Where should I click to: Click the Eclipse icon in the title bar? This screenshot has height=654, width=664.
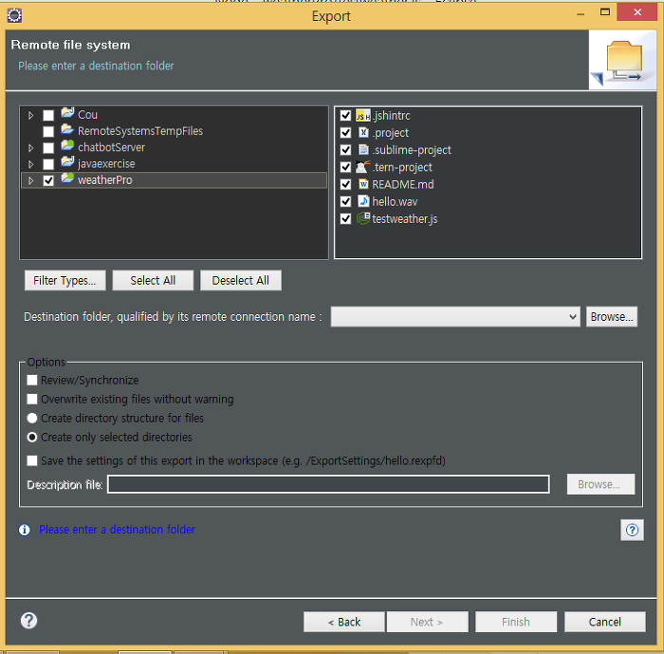click(14, 16)
